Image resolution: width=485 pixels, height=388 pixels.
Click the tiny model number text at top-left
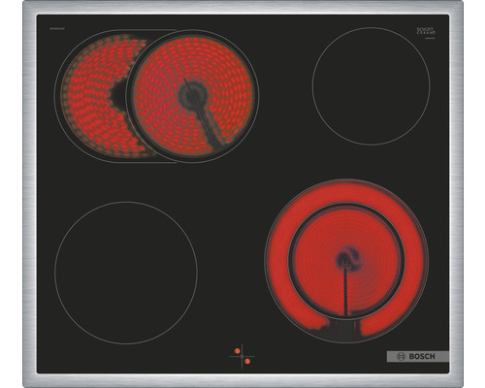(57, 28)
